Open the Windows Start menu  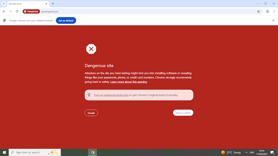pos(4,152)
